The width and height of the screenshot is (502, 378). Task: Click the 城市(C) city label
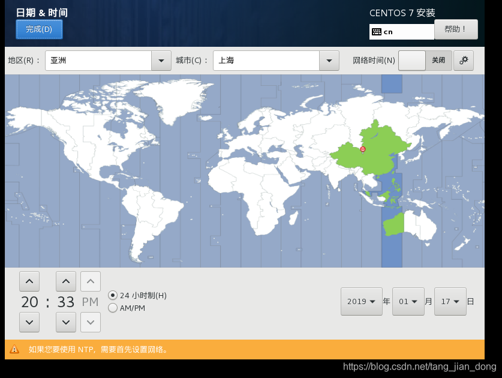point(191,60)
